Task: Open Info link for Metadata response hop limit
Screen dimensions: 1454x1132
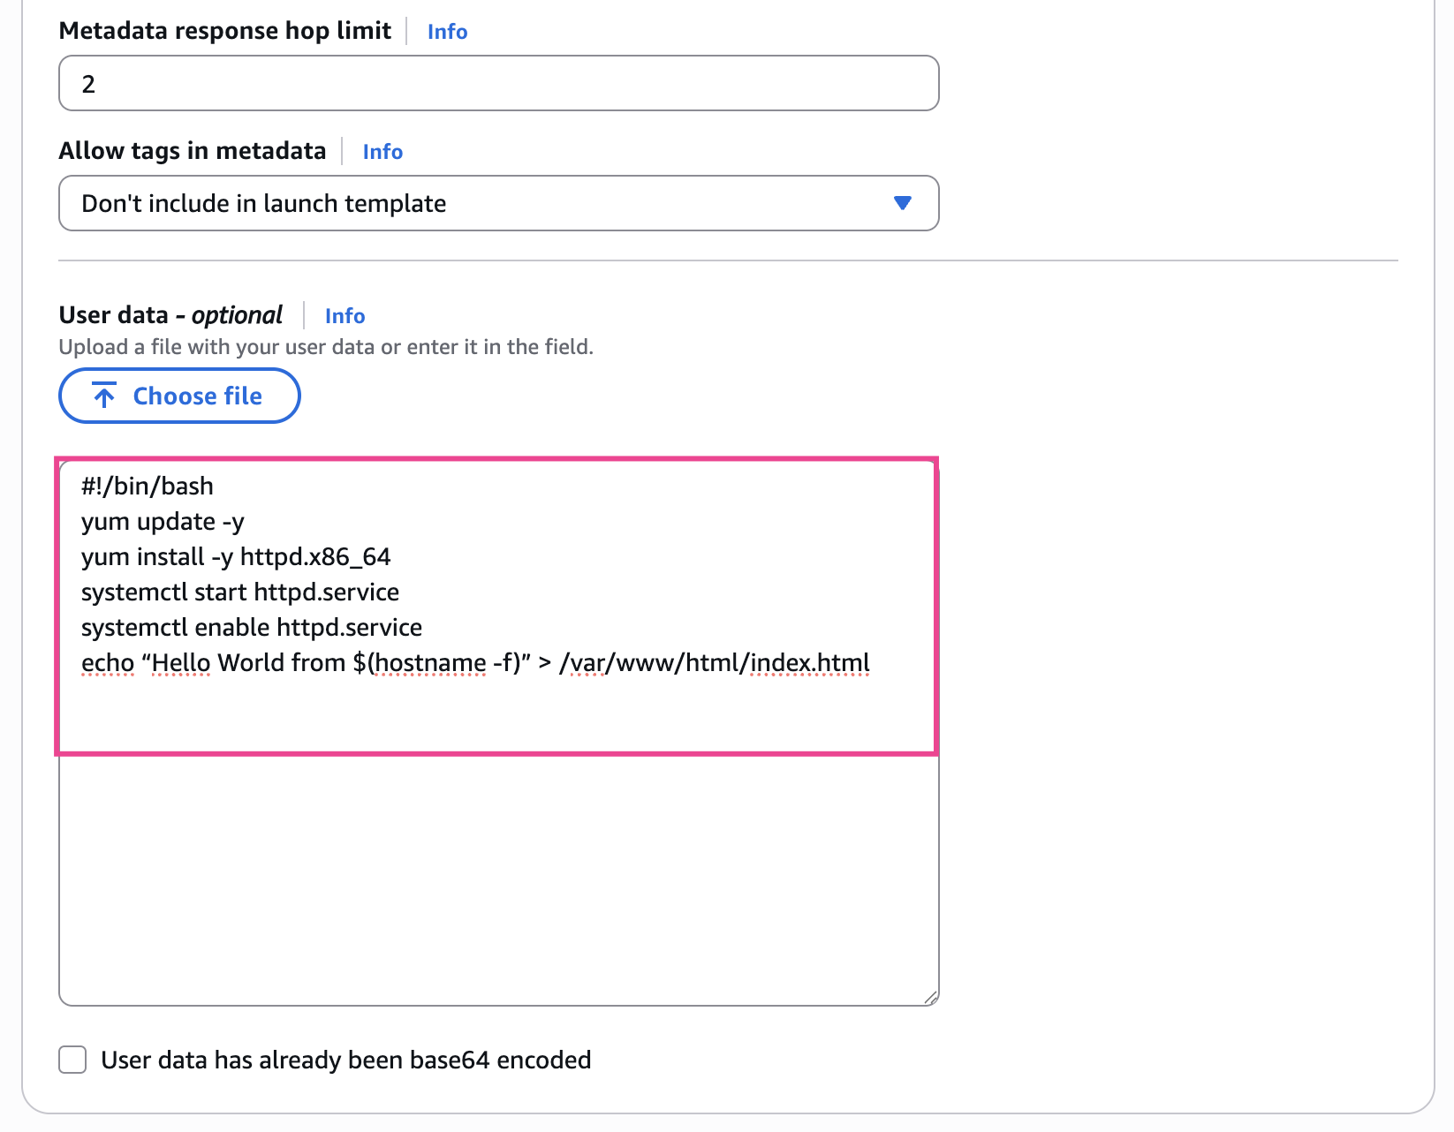Action: point(447,32)
